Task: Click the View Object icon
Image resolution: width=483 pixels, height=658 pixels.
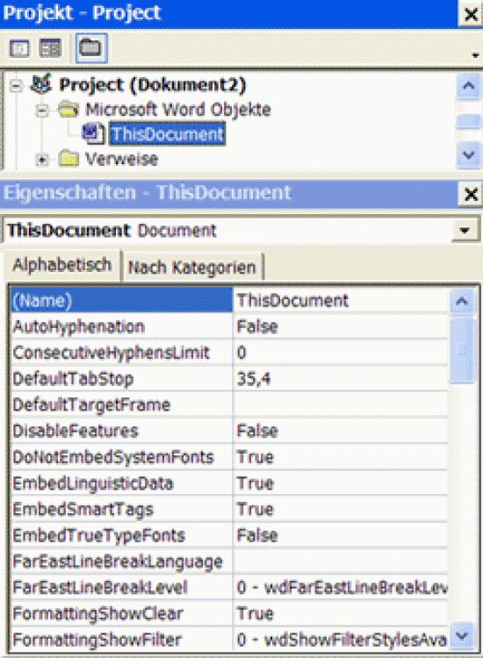Action: (50, 48)
